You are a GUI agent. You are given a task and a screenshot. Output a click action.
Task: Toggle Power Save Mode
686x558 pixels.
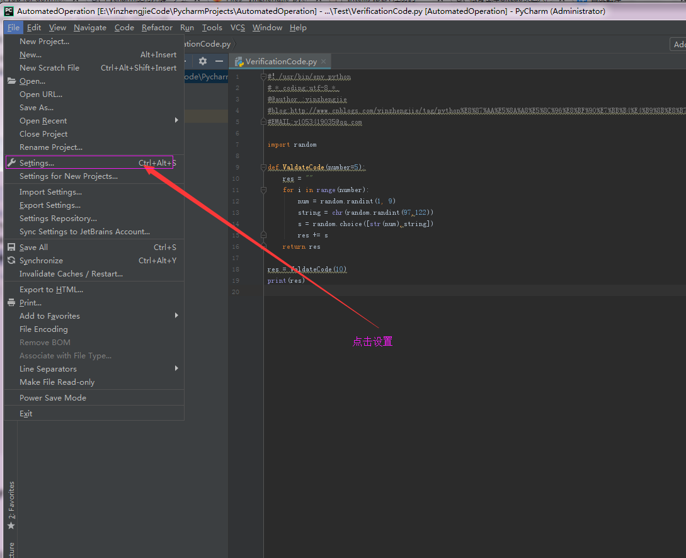(53, 398)
